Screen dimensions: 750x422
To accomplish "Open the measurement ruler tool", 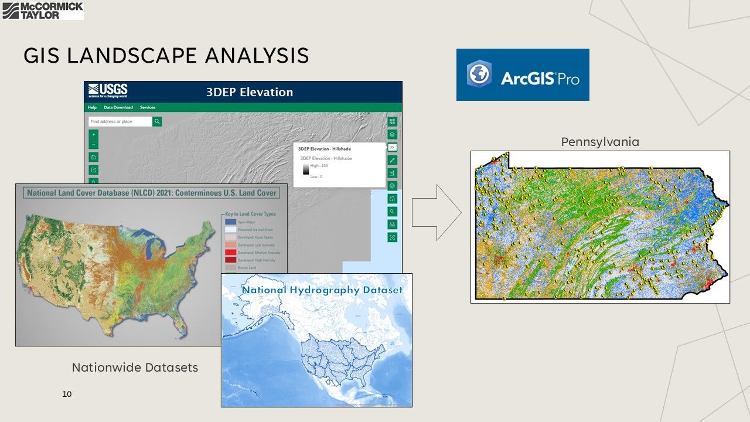I will tap(393, 224).
